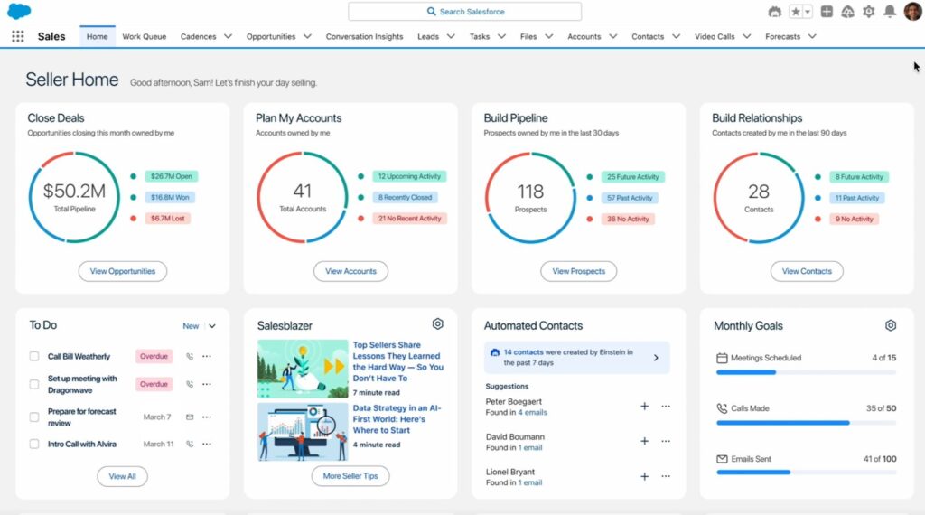
Task: Expand the Leads tab dropdown
Action: tap(451, 36)
